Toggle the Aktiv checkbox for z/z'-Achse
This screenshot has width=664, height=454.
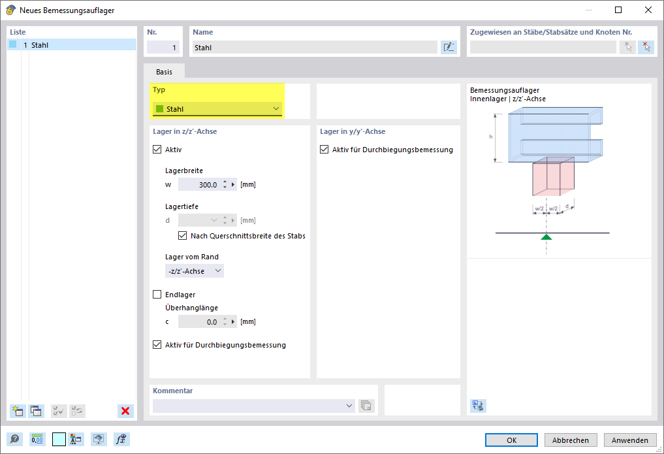[157, 150]
